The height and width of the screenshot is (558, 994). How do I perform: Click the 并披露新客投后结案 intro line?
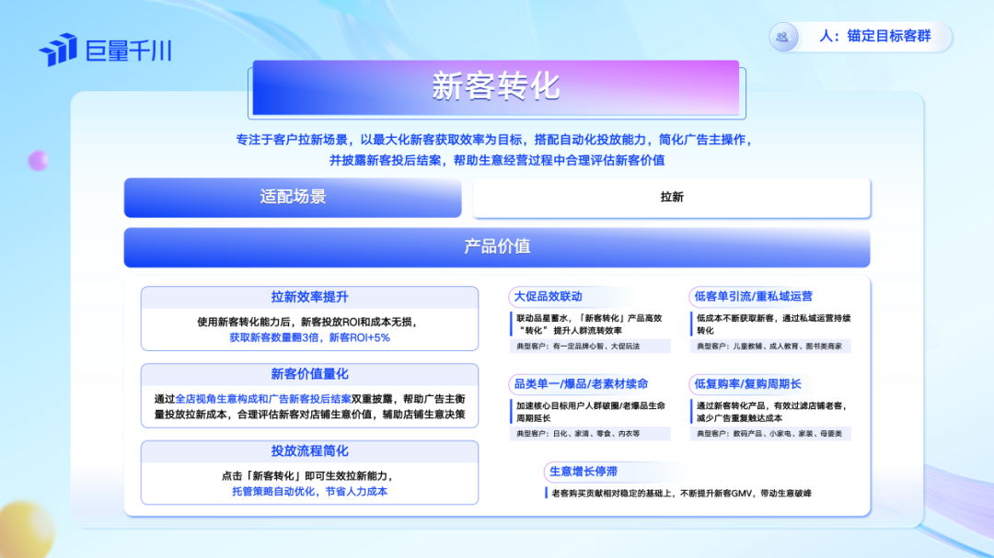(496, 160)
